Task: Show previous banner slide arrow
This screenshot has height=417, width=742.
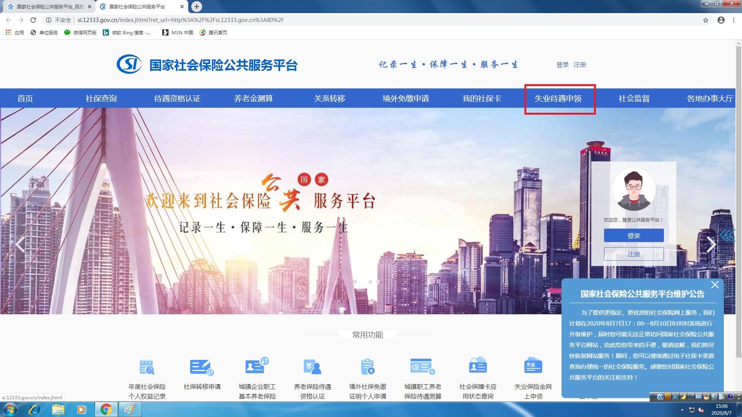Action: [20, 244]
